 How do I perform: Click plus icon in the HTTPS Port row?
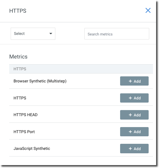click(x=130, y=132)
